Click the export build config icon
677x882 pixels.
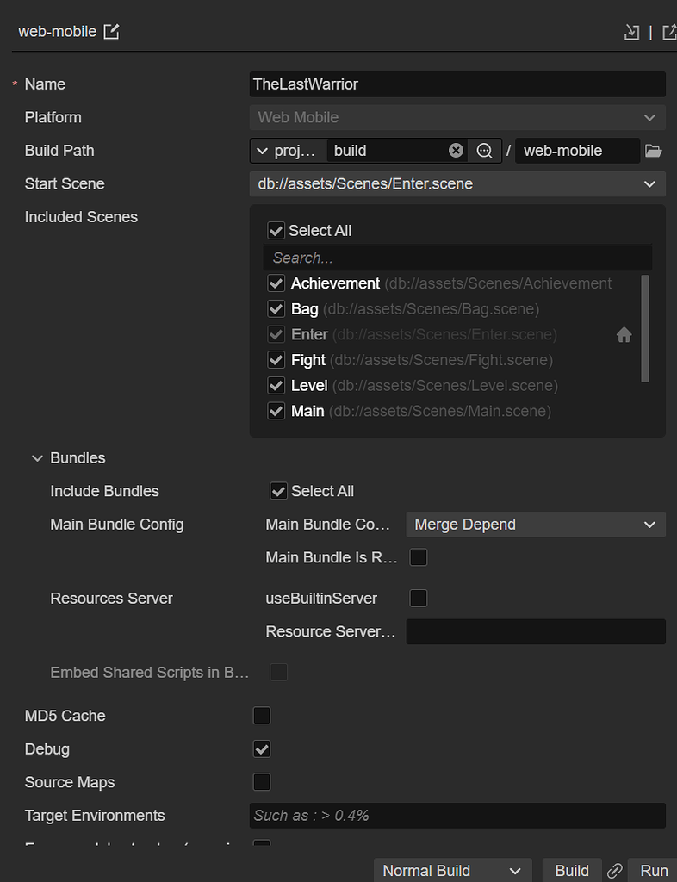tap(669, 31)
